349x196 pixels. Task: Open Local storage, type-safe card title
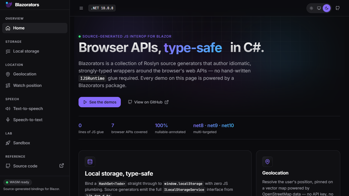(x=119, y=174)
